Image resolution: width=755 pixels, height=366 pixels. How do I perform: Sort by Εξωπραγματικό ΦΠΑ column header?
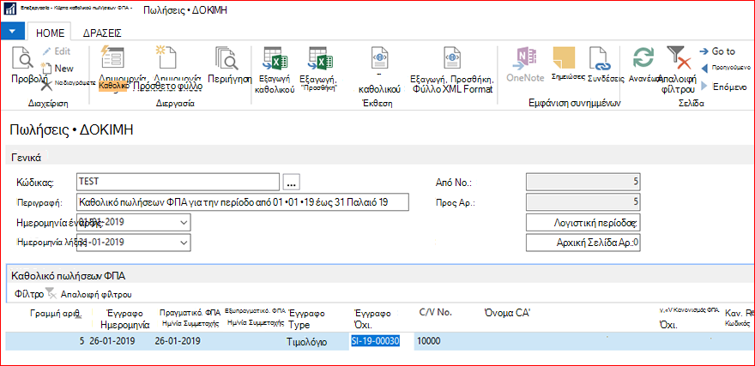click(255, 317)
